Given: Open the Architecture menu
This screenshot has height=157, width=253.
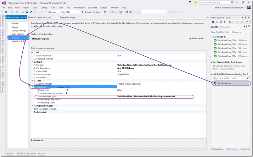Looking at the screenshot, I should (x=79, y=8).
